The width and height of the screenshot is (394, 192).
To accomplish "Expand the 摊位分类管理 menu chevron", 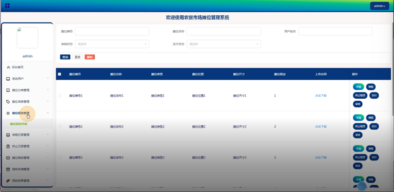I will pos(48,90).
